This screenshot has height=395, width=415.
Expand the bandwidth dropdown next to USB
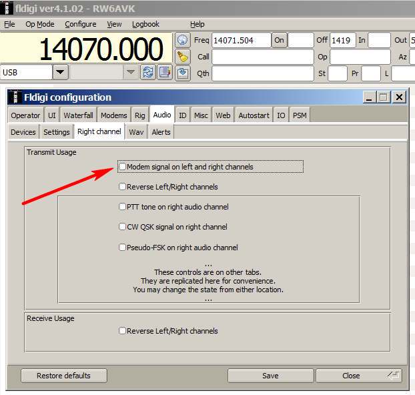(x=130, y=72)
